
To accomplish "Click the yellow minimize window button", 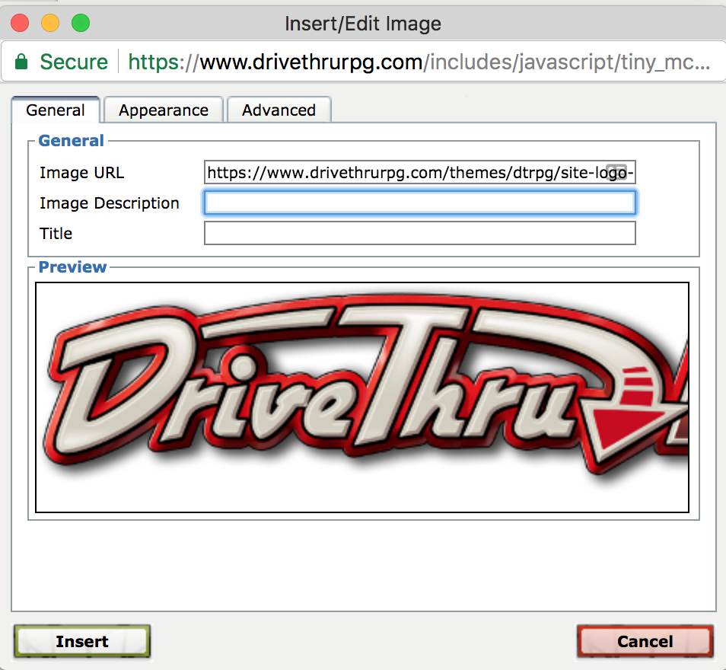I will 50,24.
